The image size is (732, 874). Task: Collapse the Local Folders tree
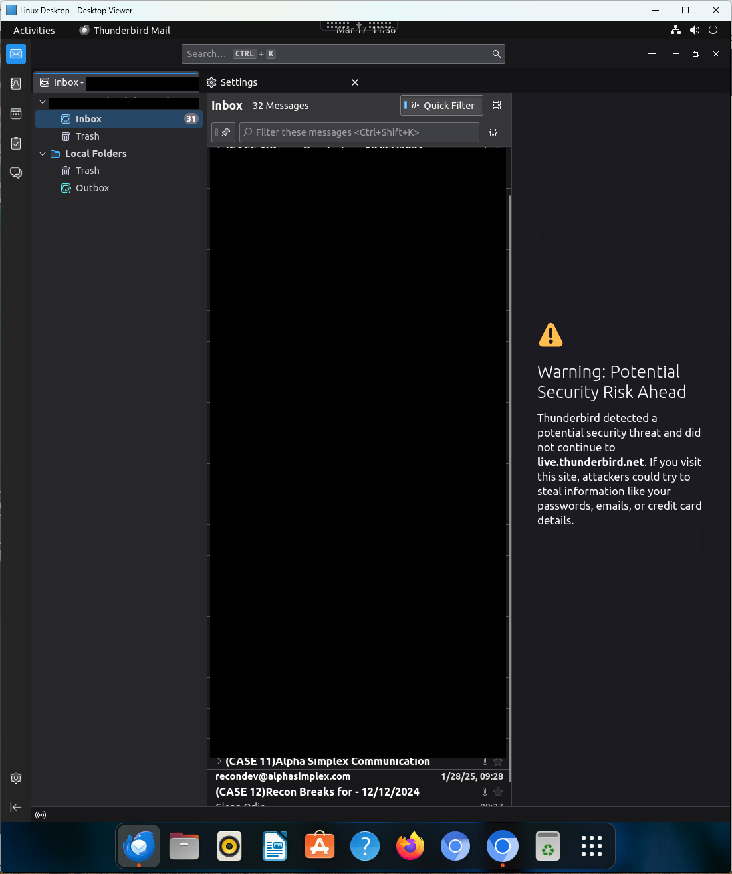(x=43, y=154)
